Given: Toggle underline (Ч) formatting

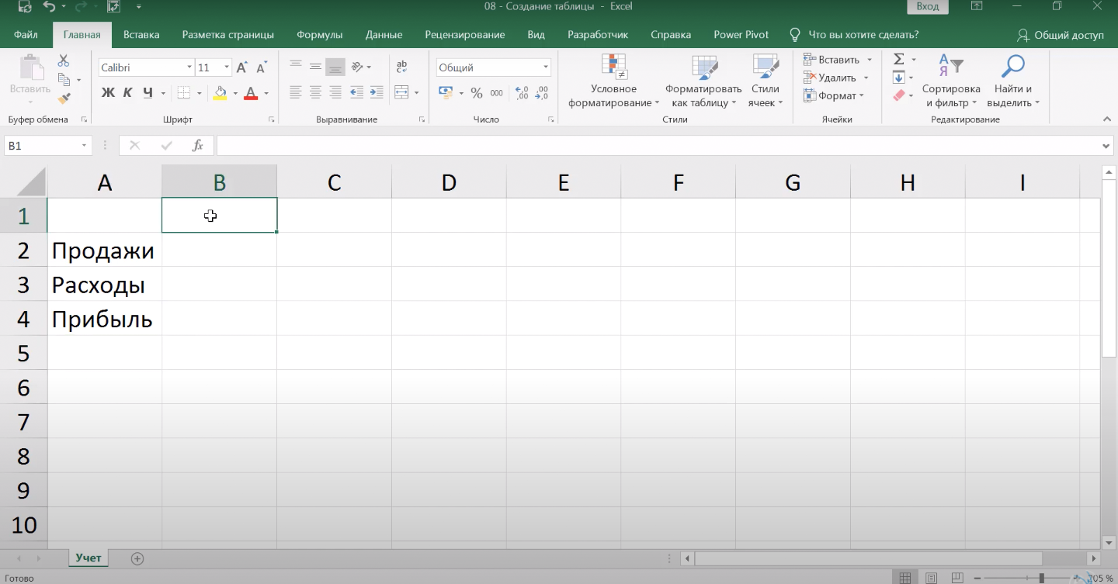Looking at the screenshot, I should click(x=148, y=93).
